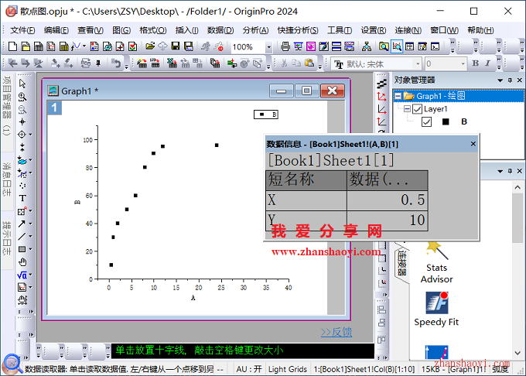Toggle Bold text formatting

476,63
